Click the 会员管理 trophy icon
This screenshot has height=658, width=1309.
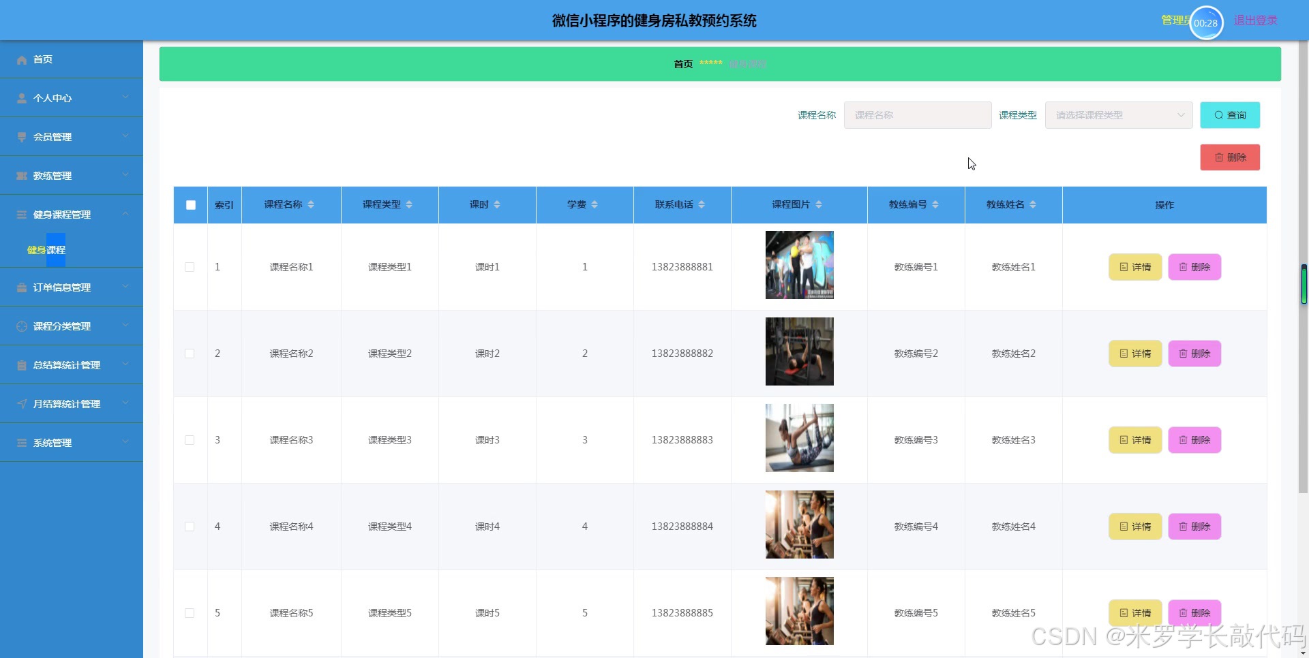coord(22,137)
